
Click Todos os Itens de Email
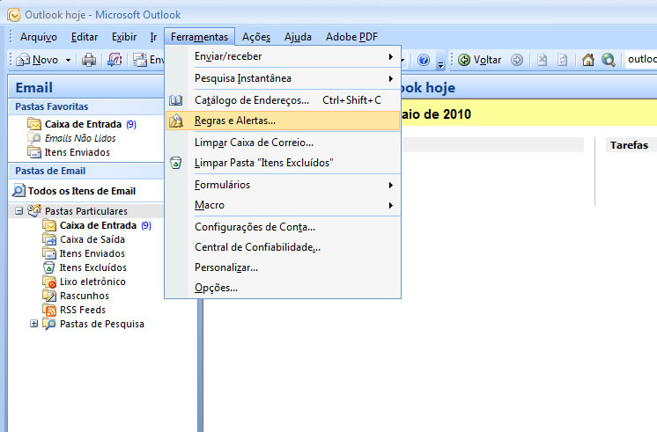coord(74,191)
